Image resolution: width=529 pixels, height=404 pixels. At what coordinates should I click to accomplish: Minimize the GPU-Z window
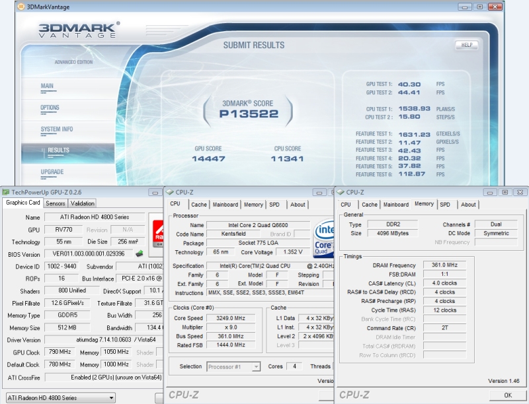pos(155,193)
